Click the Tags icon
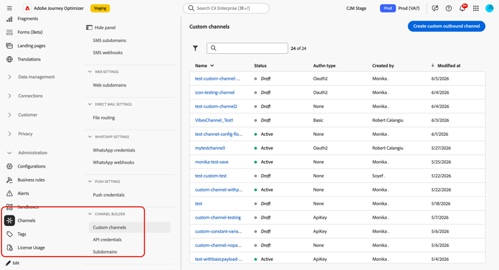The image size is (499, 270). (9, 234)
